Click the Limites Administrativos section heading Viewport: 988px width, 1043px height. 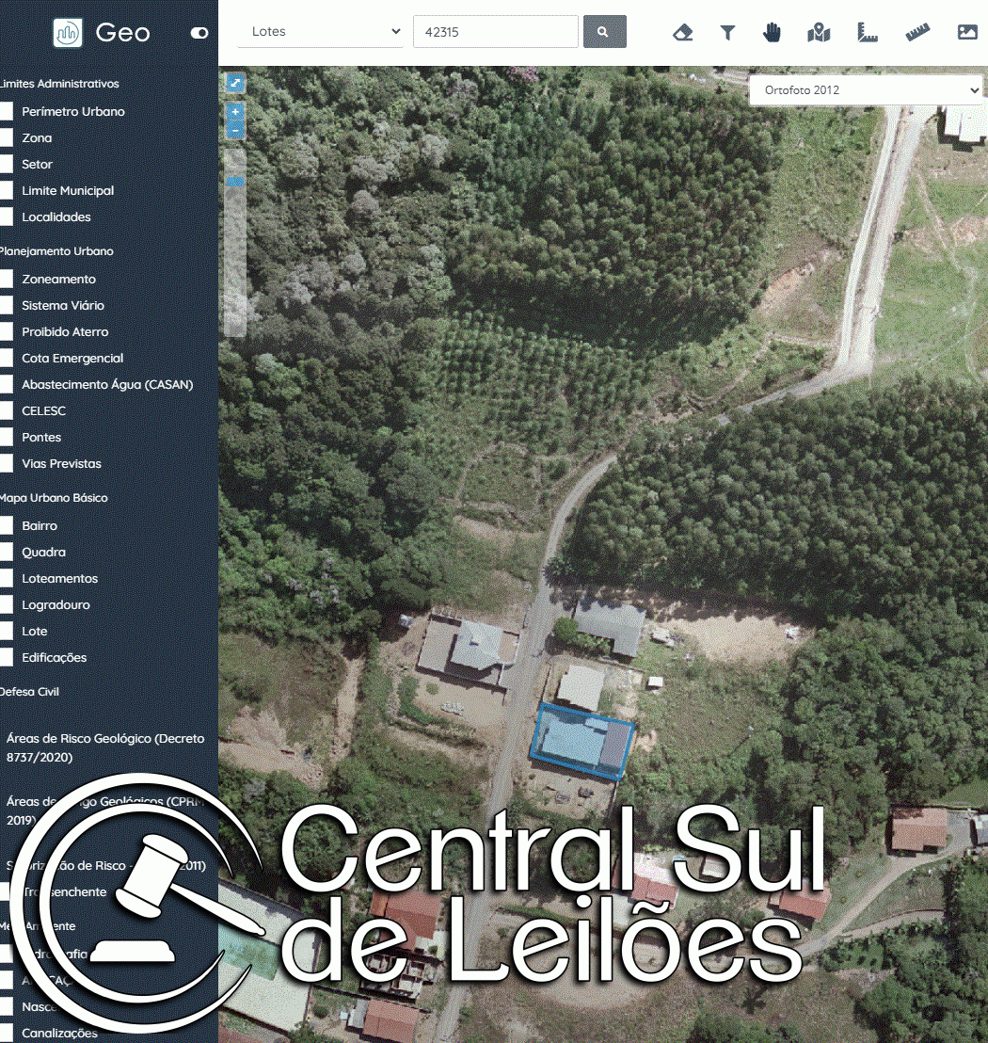59,84
